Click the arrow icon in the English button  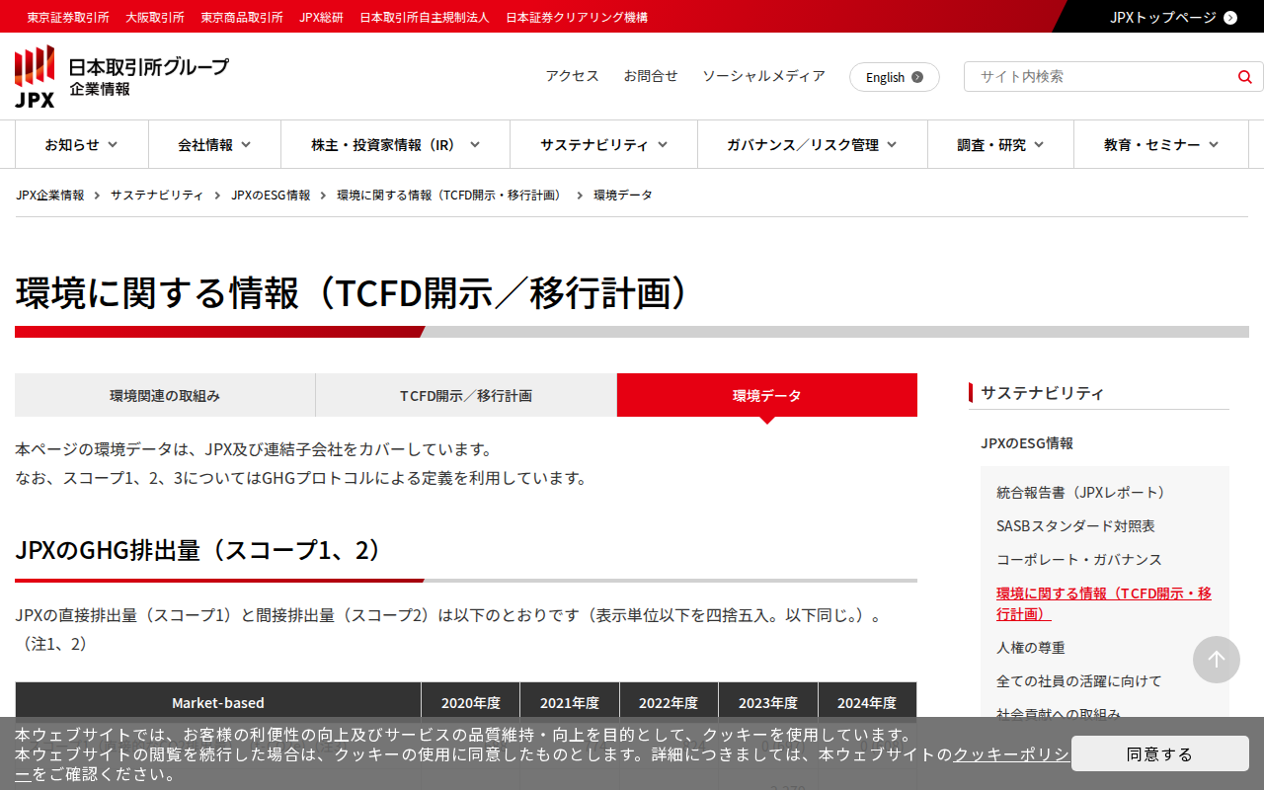pos(917,77)
